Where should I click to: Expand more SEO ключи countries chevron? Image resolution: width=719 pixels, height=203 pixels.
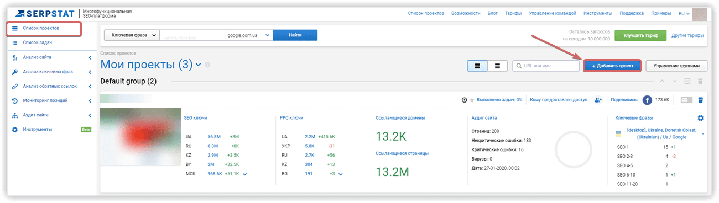point(244,174)
